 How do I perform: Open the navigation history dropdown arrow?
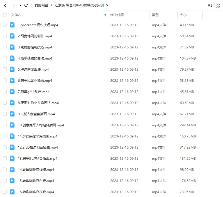point(20,5)
